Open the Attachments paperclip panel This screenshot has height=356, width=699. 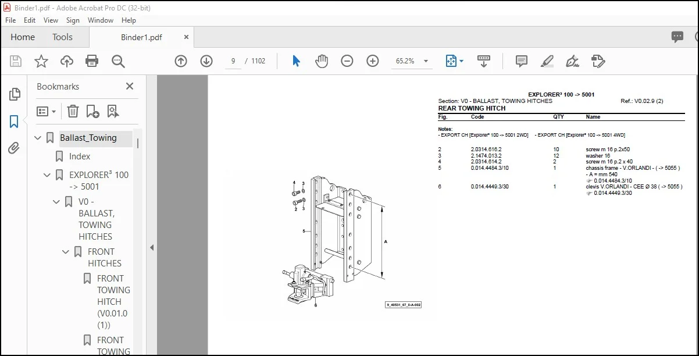15,148
